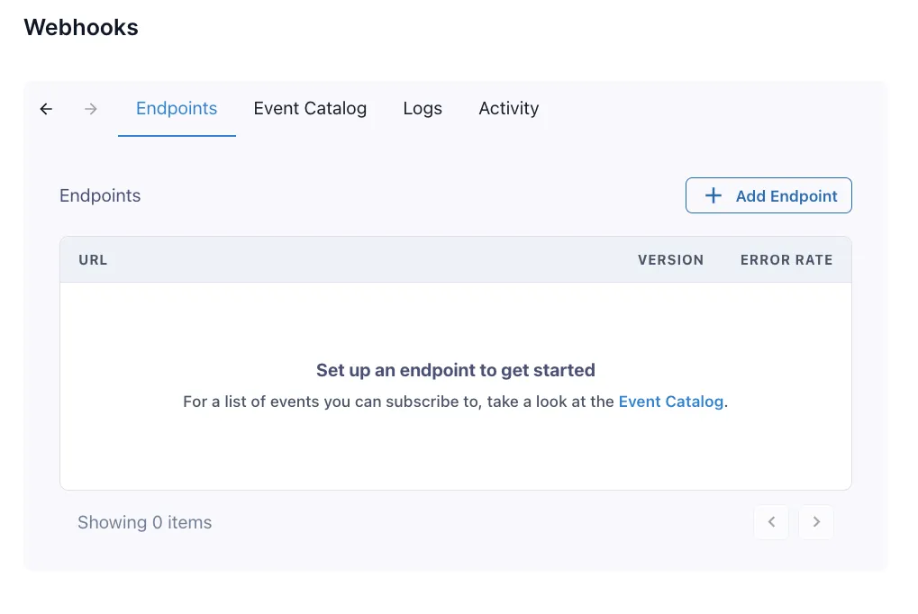Viewport: 918px width, 614px height.
Task: Switch to the Event Catalog tab
Action: click(310, 109)
